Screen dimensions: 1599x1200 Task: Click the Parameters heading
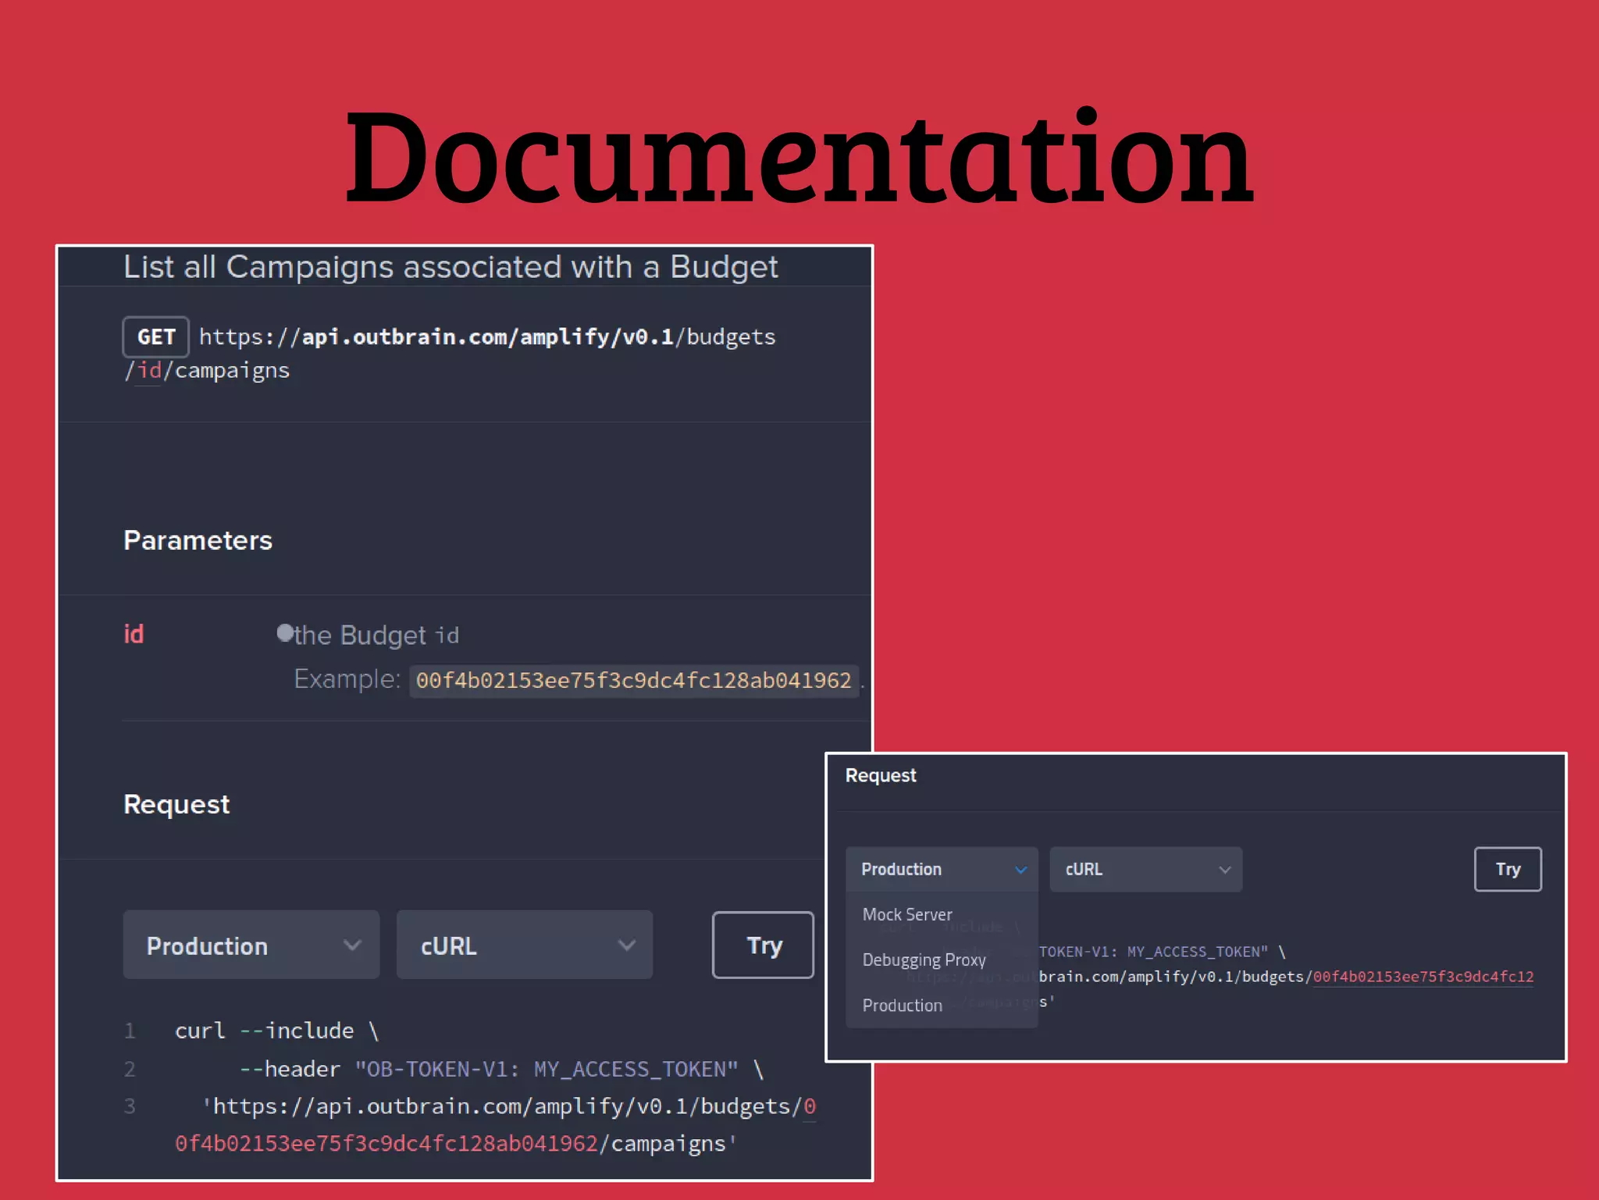tap(198, 540)
